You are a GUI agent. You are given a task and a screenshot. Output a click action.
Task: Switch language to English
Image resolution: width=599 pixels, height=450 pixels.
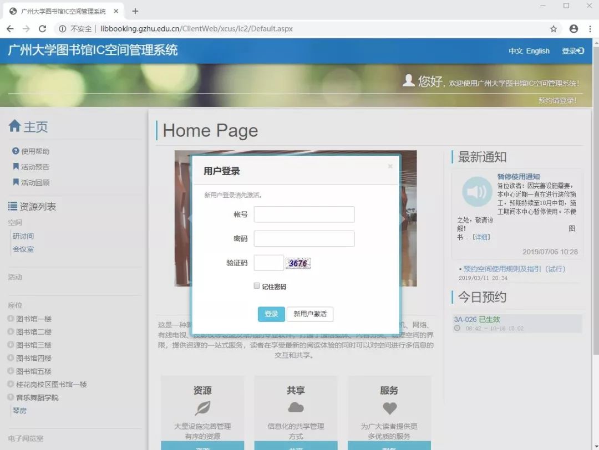(537, 51)
